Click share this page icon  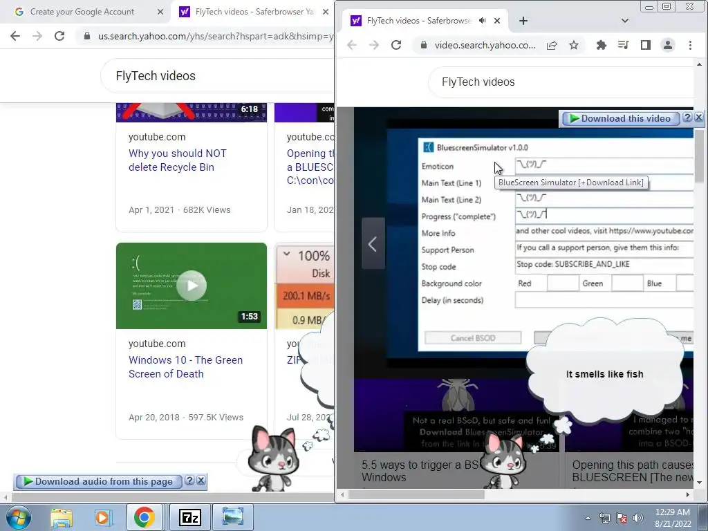[x=552, y=45]
